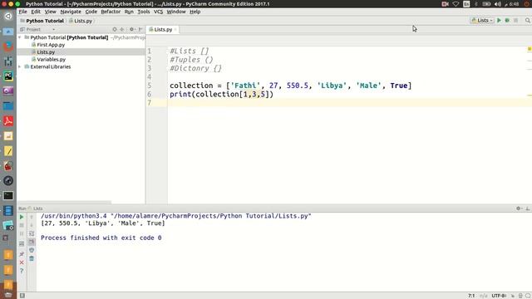Viewport: 532px width, 299px height.
Task: Toggle scroll to end in Run console
Action: (32, 242)
